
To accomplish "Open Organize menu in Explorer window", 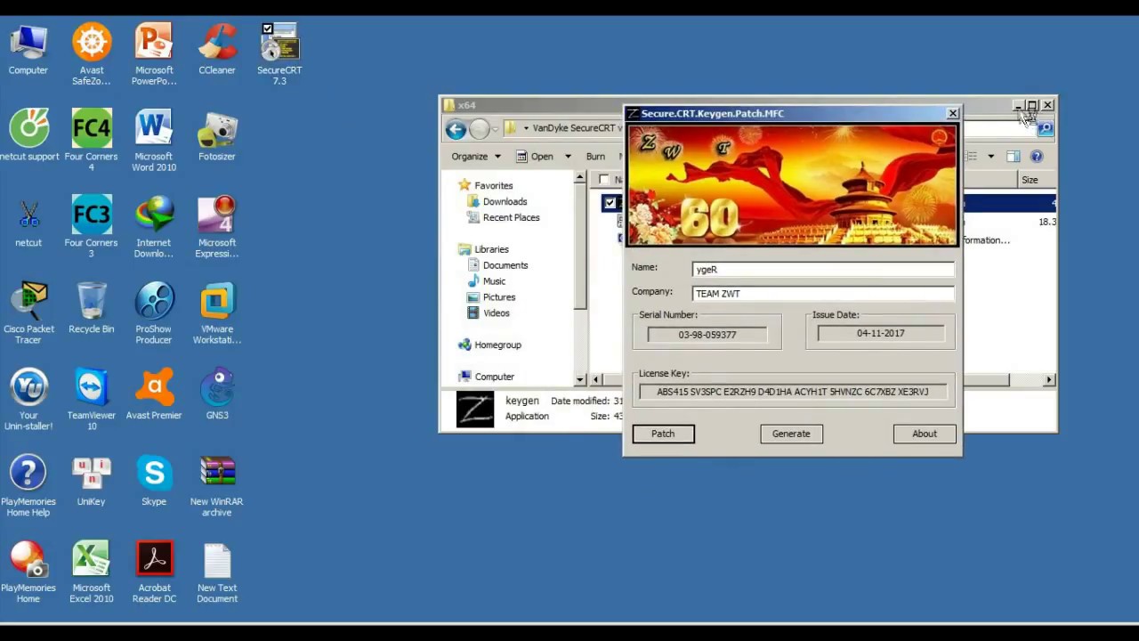I will [476, 157].
